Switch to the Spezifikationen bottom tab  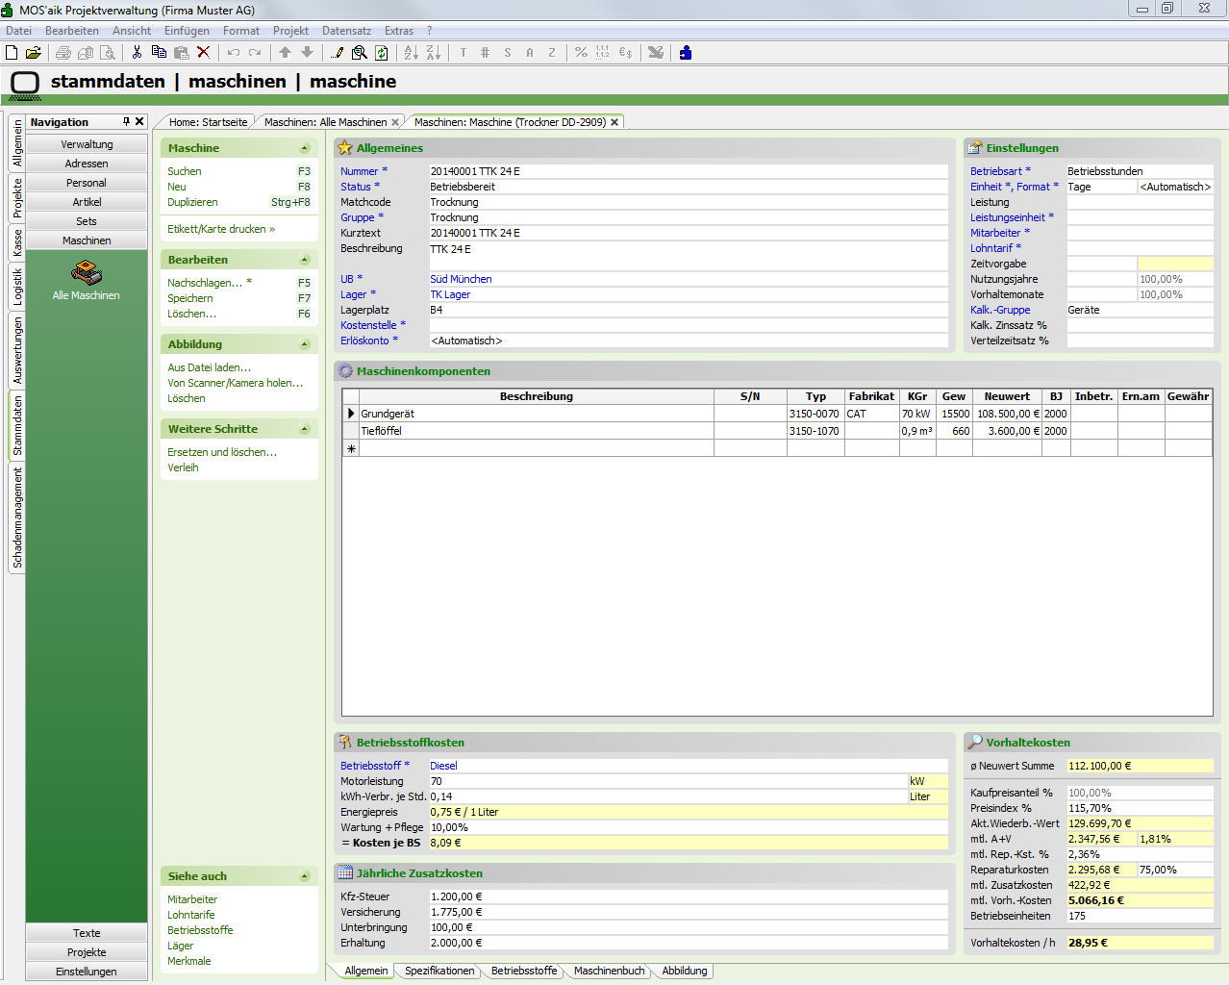pos(439,971)
